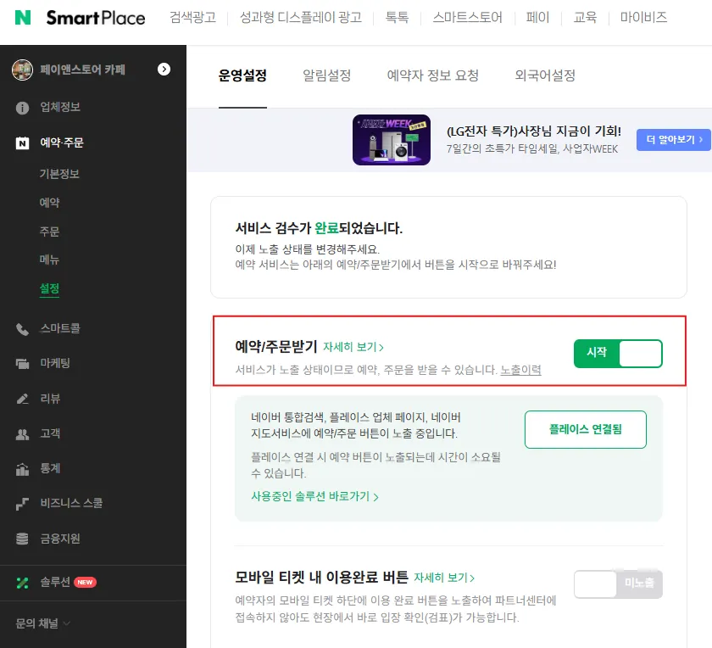Go to 페이 in top navigation
The height and width of the screenshot is (648, 712).
537,17
